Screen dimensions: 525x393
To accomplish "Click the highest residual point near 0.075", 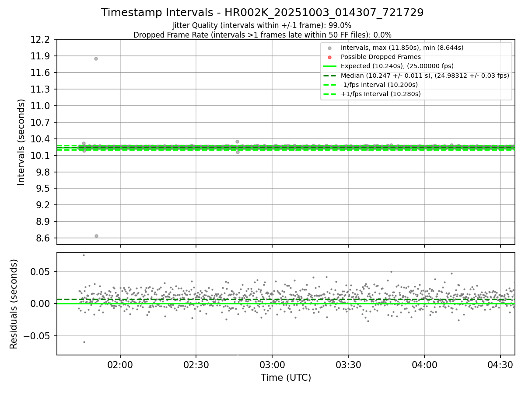I will [84, 255].
